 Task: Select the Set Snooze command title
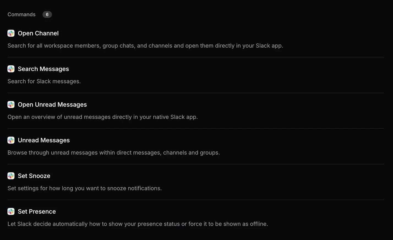click(x=34, y=176)
